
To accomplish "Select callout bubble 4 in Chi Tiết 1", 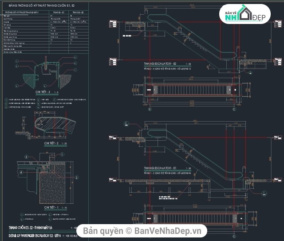I will tap(20, 172).
